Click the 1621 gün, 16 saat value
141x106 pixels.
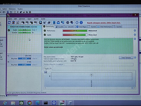[x=77, y=57]
